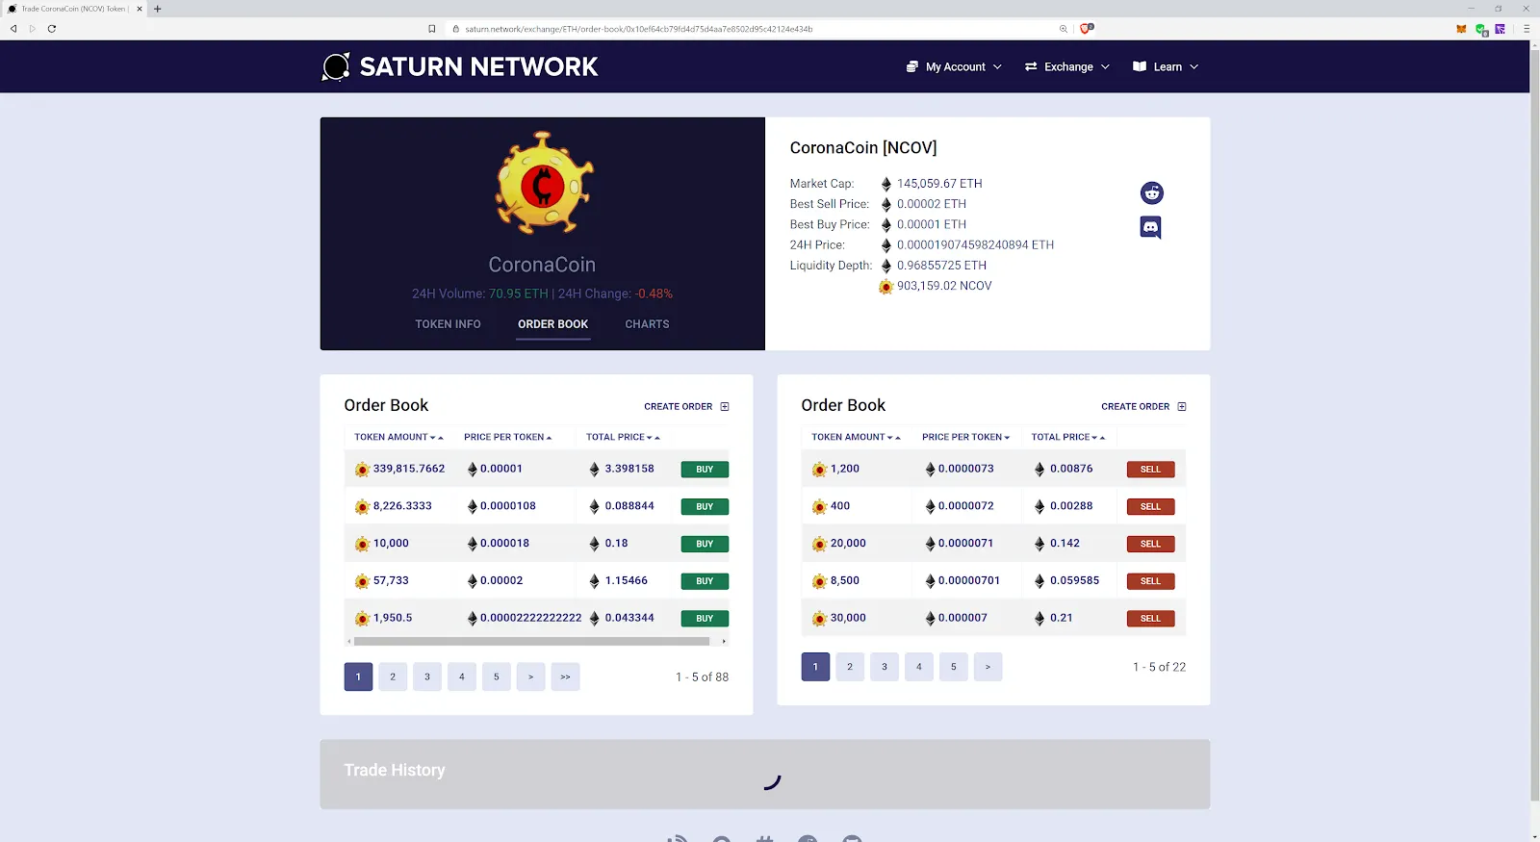Buy the 339,815.7662 NCOV order

click(x=705, y=470)
